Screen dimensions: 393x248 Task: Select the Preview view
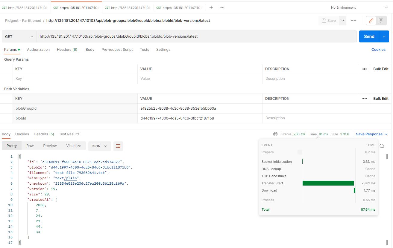(x=50, y=146)
